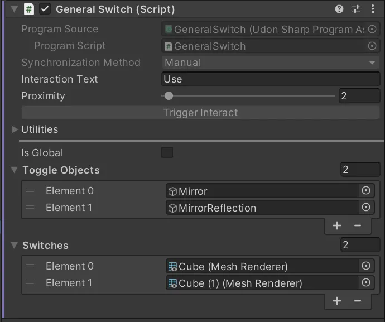
Task: Grab the drag handle of Switches Element 0
Action: coord(30,266)
